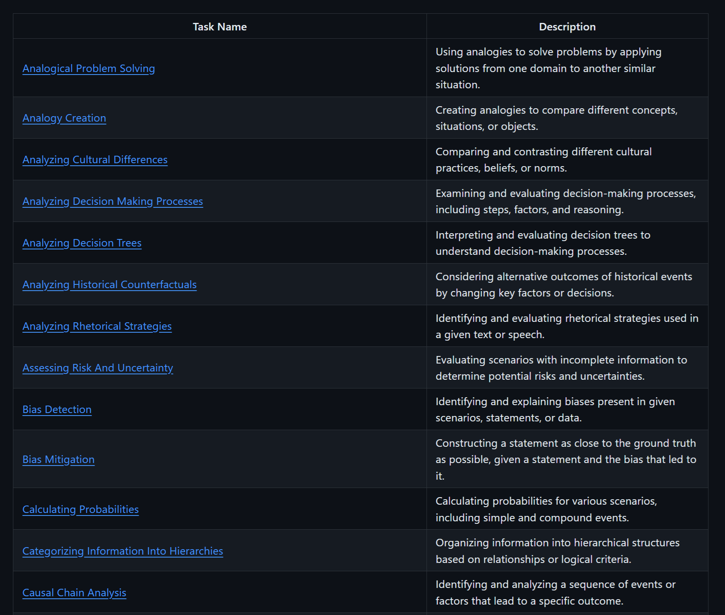725x615 pixels.
Task: Open Categorizing Information Into Hierarchies link
Action: coord(123,551)
